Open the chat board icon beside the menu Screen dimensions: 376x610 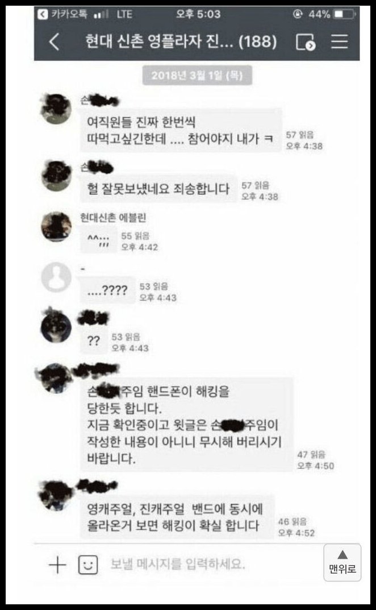click(305, 42)
